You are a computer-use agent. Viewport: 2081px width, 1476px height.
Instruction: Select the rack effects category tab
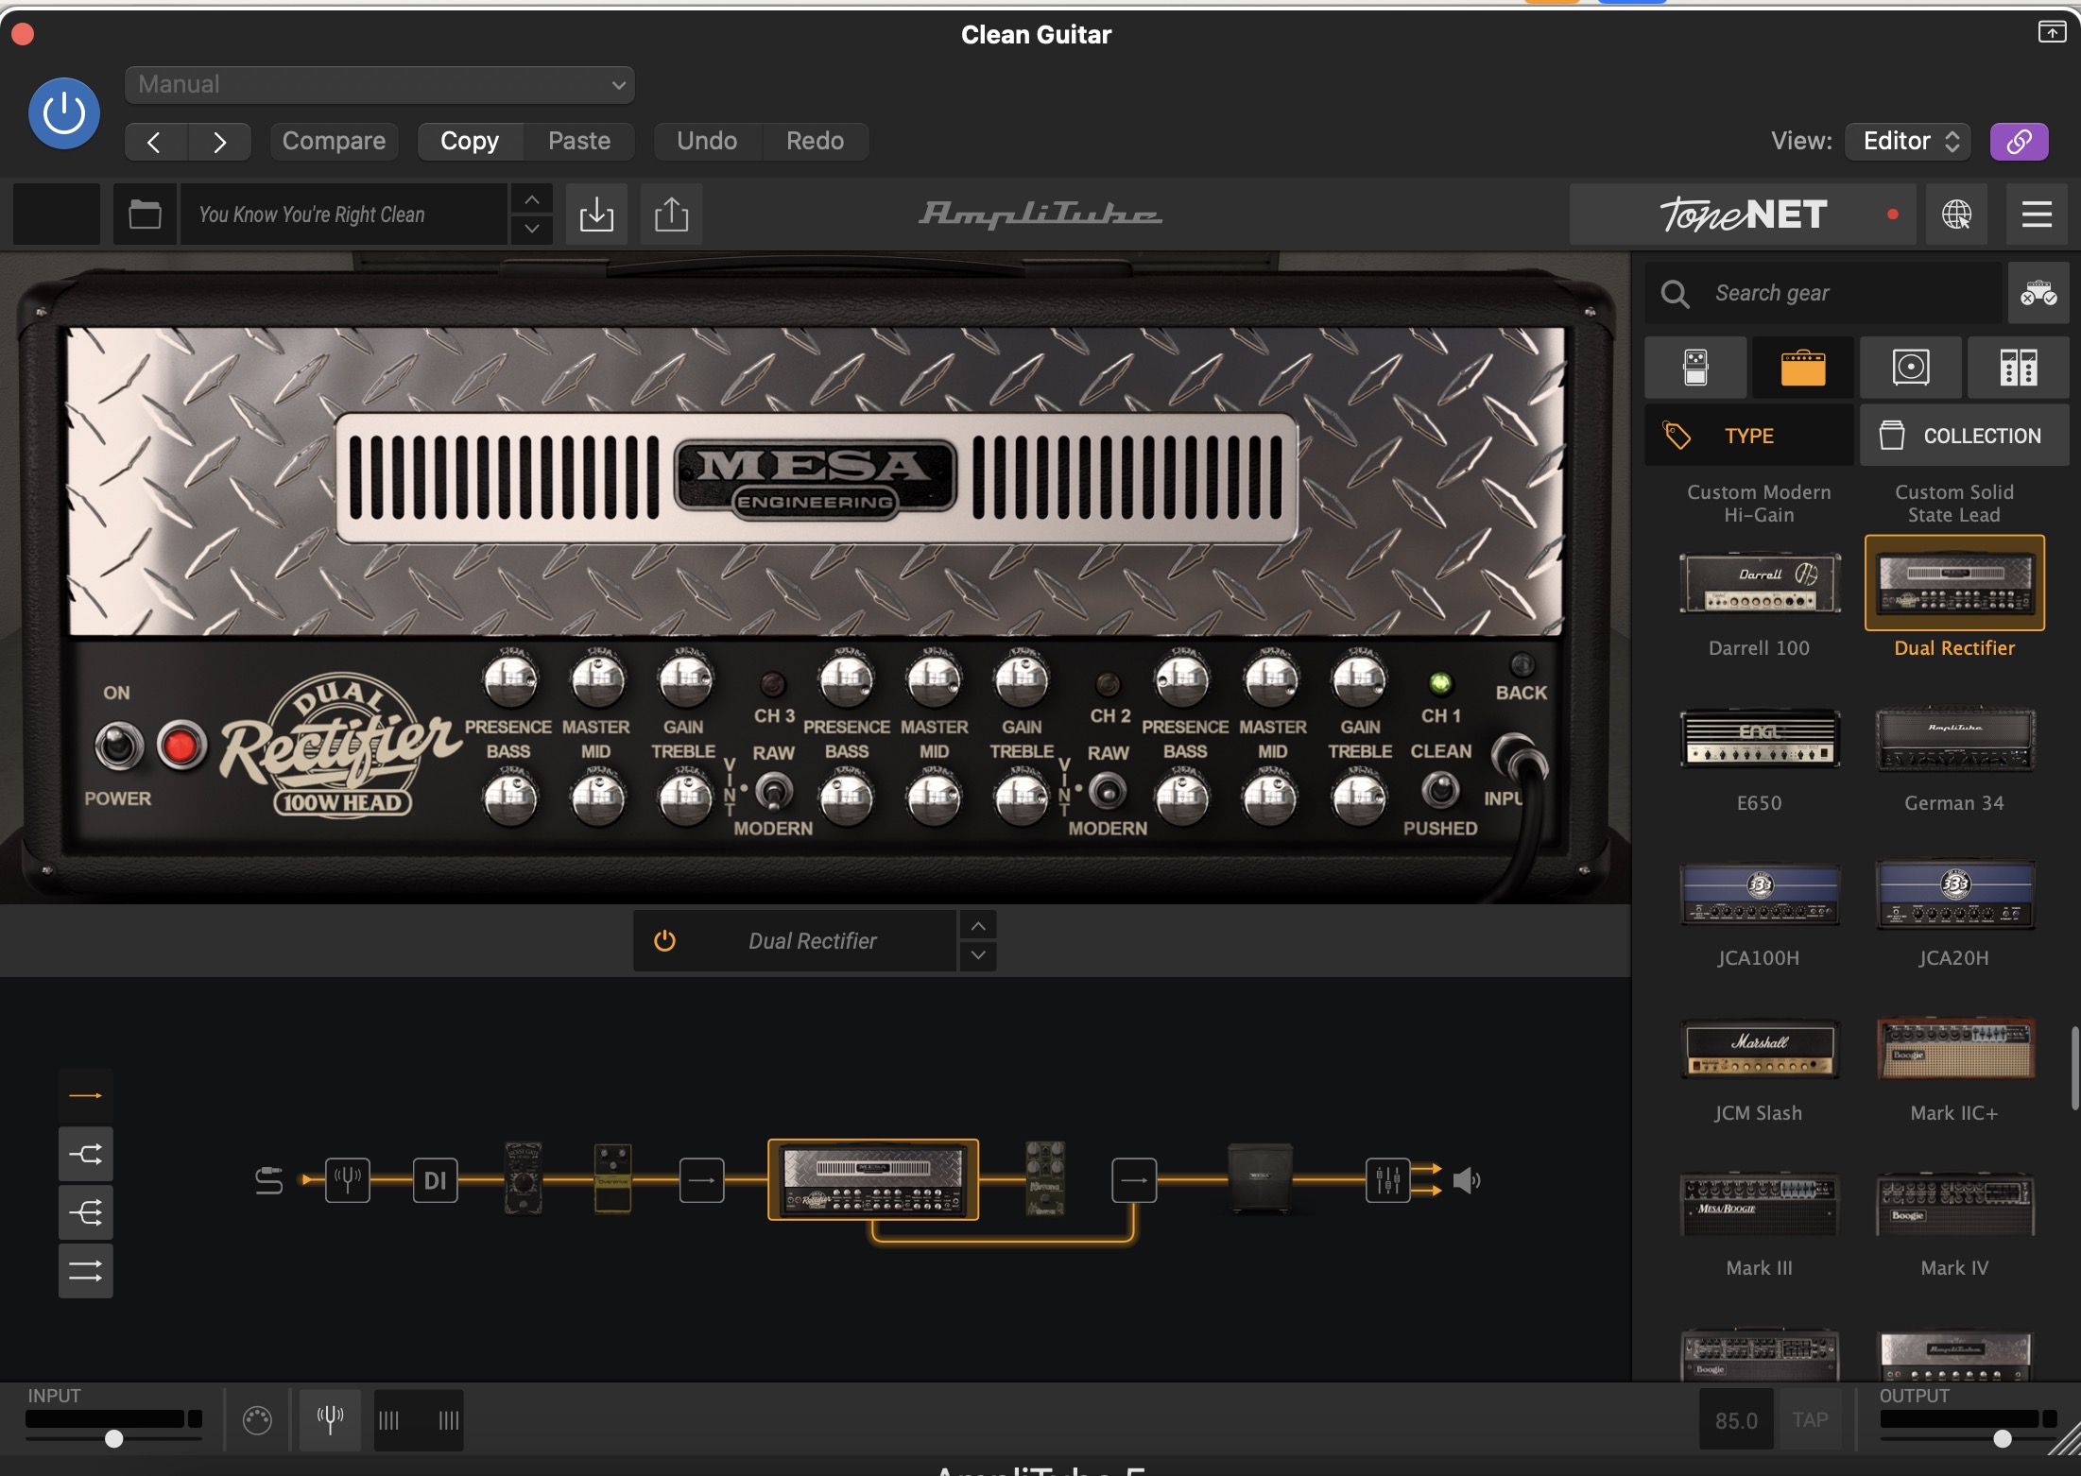coord(2019,368)
